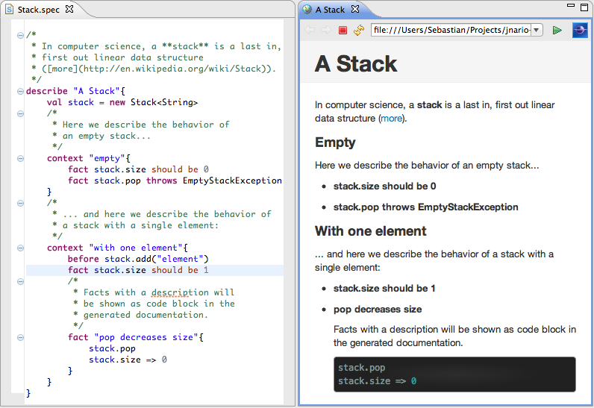Click the 'fact stack.pop throws EmptyStackException' line

tap(175, 181)
